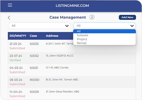
Task: Click the Submitted status of S0033
Action: [x=17, y=48]
